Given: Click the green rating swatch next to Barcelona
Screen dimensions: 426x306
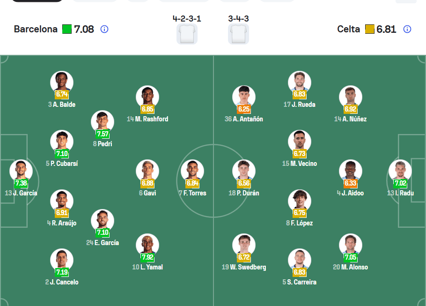Looking at the screenshot, I should click(x=67, y=29).
